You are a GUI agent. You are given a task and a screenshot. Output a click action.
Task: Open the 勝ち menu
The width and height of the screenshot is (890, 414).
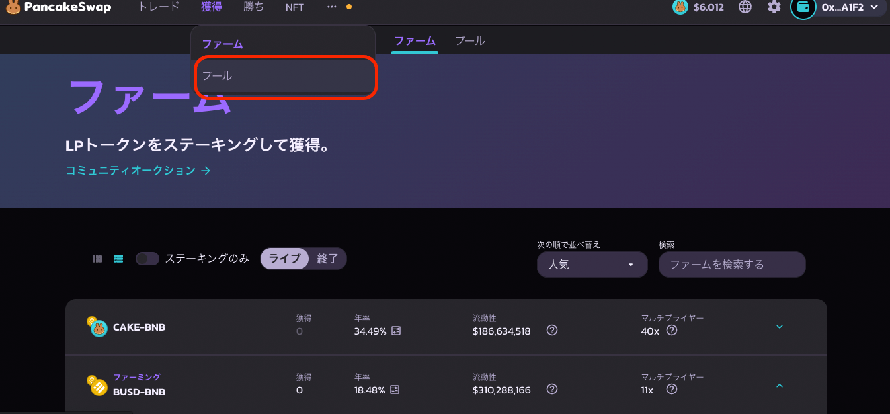click(x=253, y=7)
